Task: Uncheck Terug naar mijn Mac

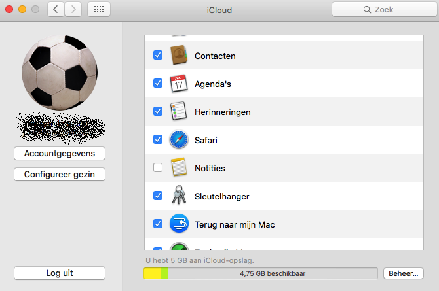Action: coord(158,224)
